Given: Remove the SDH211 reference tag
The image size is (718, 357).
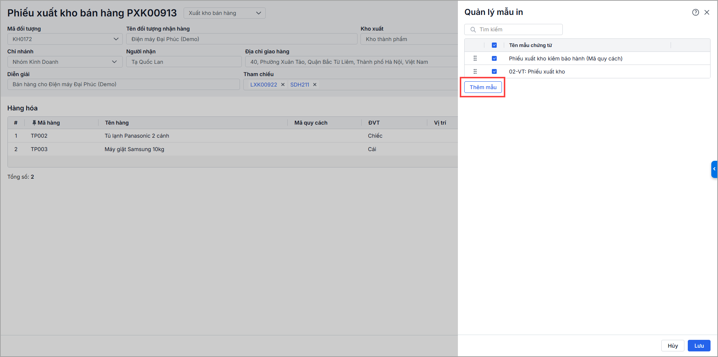Looking at the screenshot, I should (315, 85).
